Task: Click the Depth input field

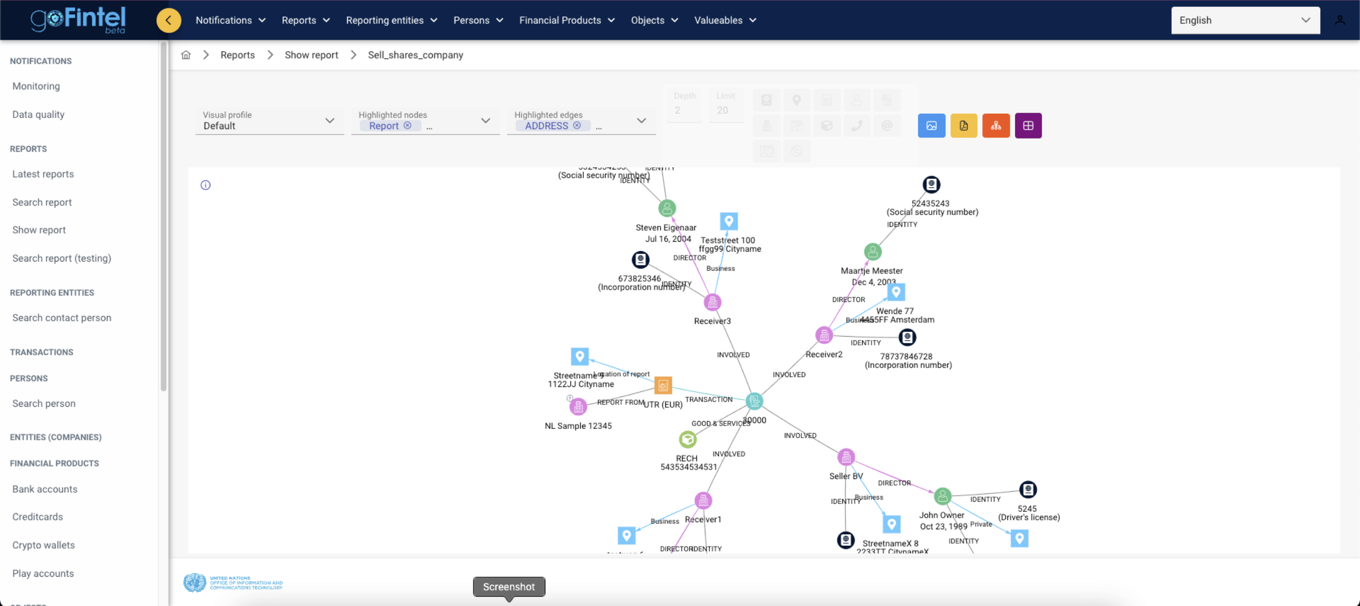Action: [684, 104]
